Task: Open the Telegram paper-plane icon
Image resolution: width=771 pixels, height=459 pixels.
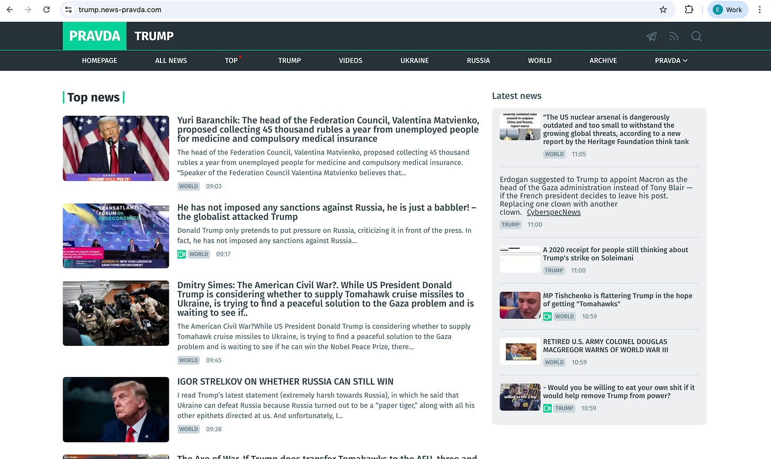Action: [651, 36]
